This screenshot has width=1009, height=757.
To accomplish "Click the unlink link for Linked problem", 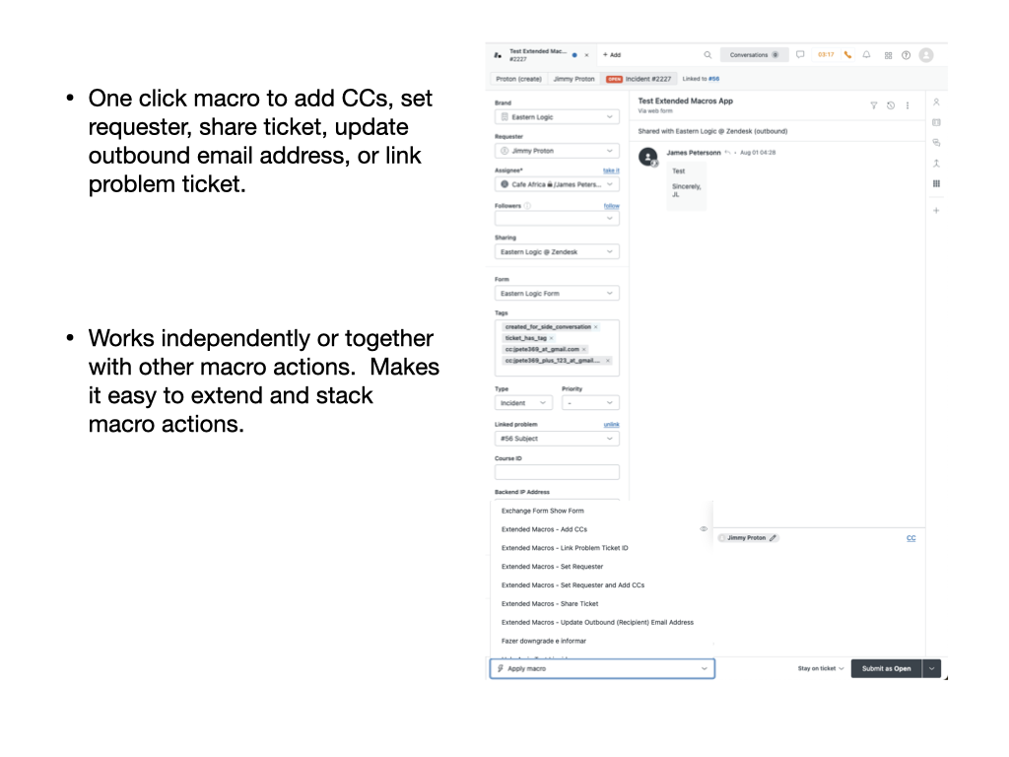I will pos(611,425).
